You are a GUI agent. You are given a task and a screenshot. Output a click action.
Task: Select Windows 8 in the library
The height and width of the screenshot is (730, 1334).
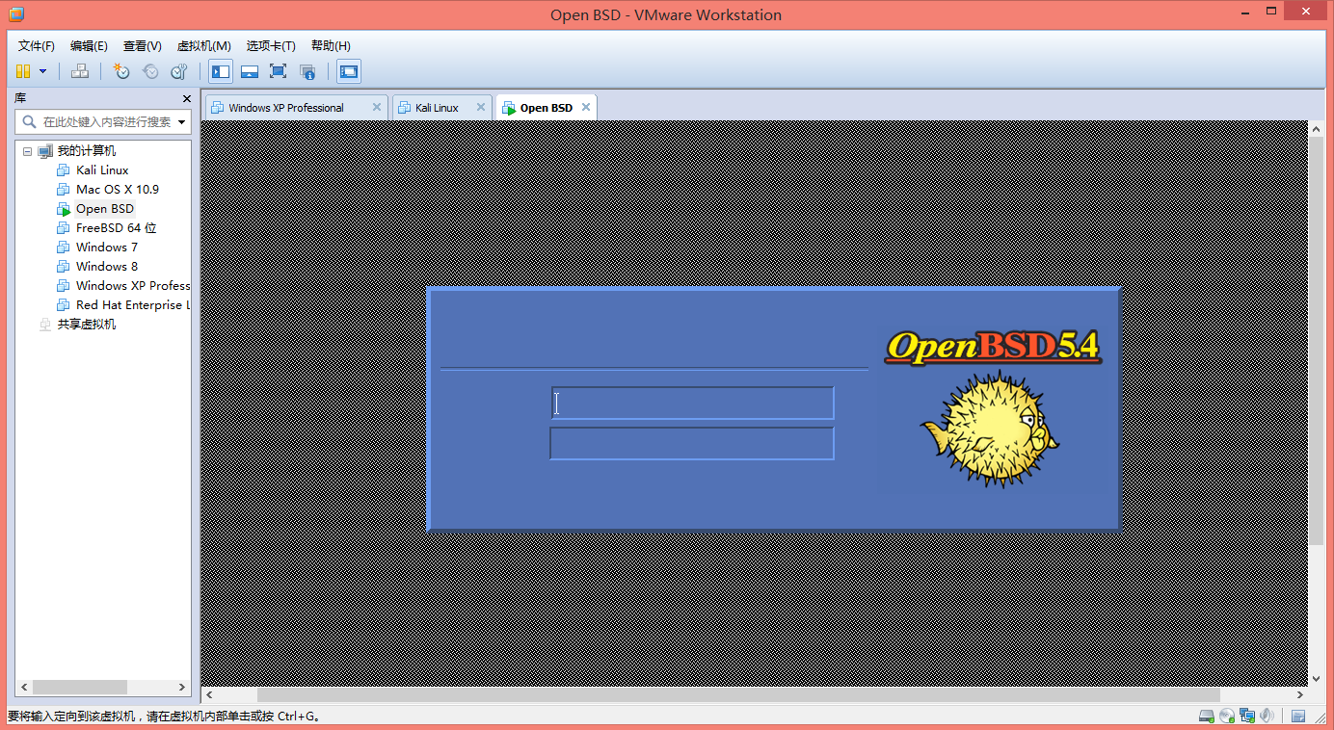(x=107, y=267)
